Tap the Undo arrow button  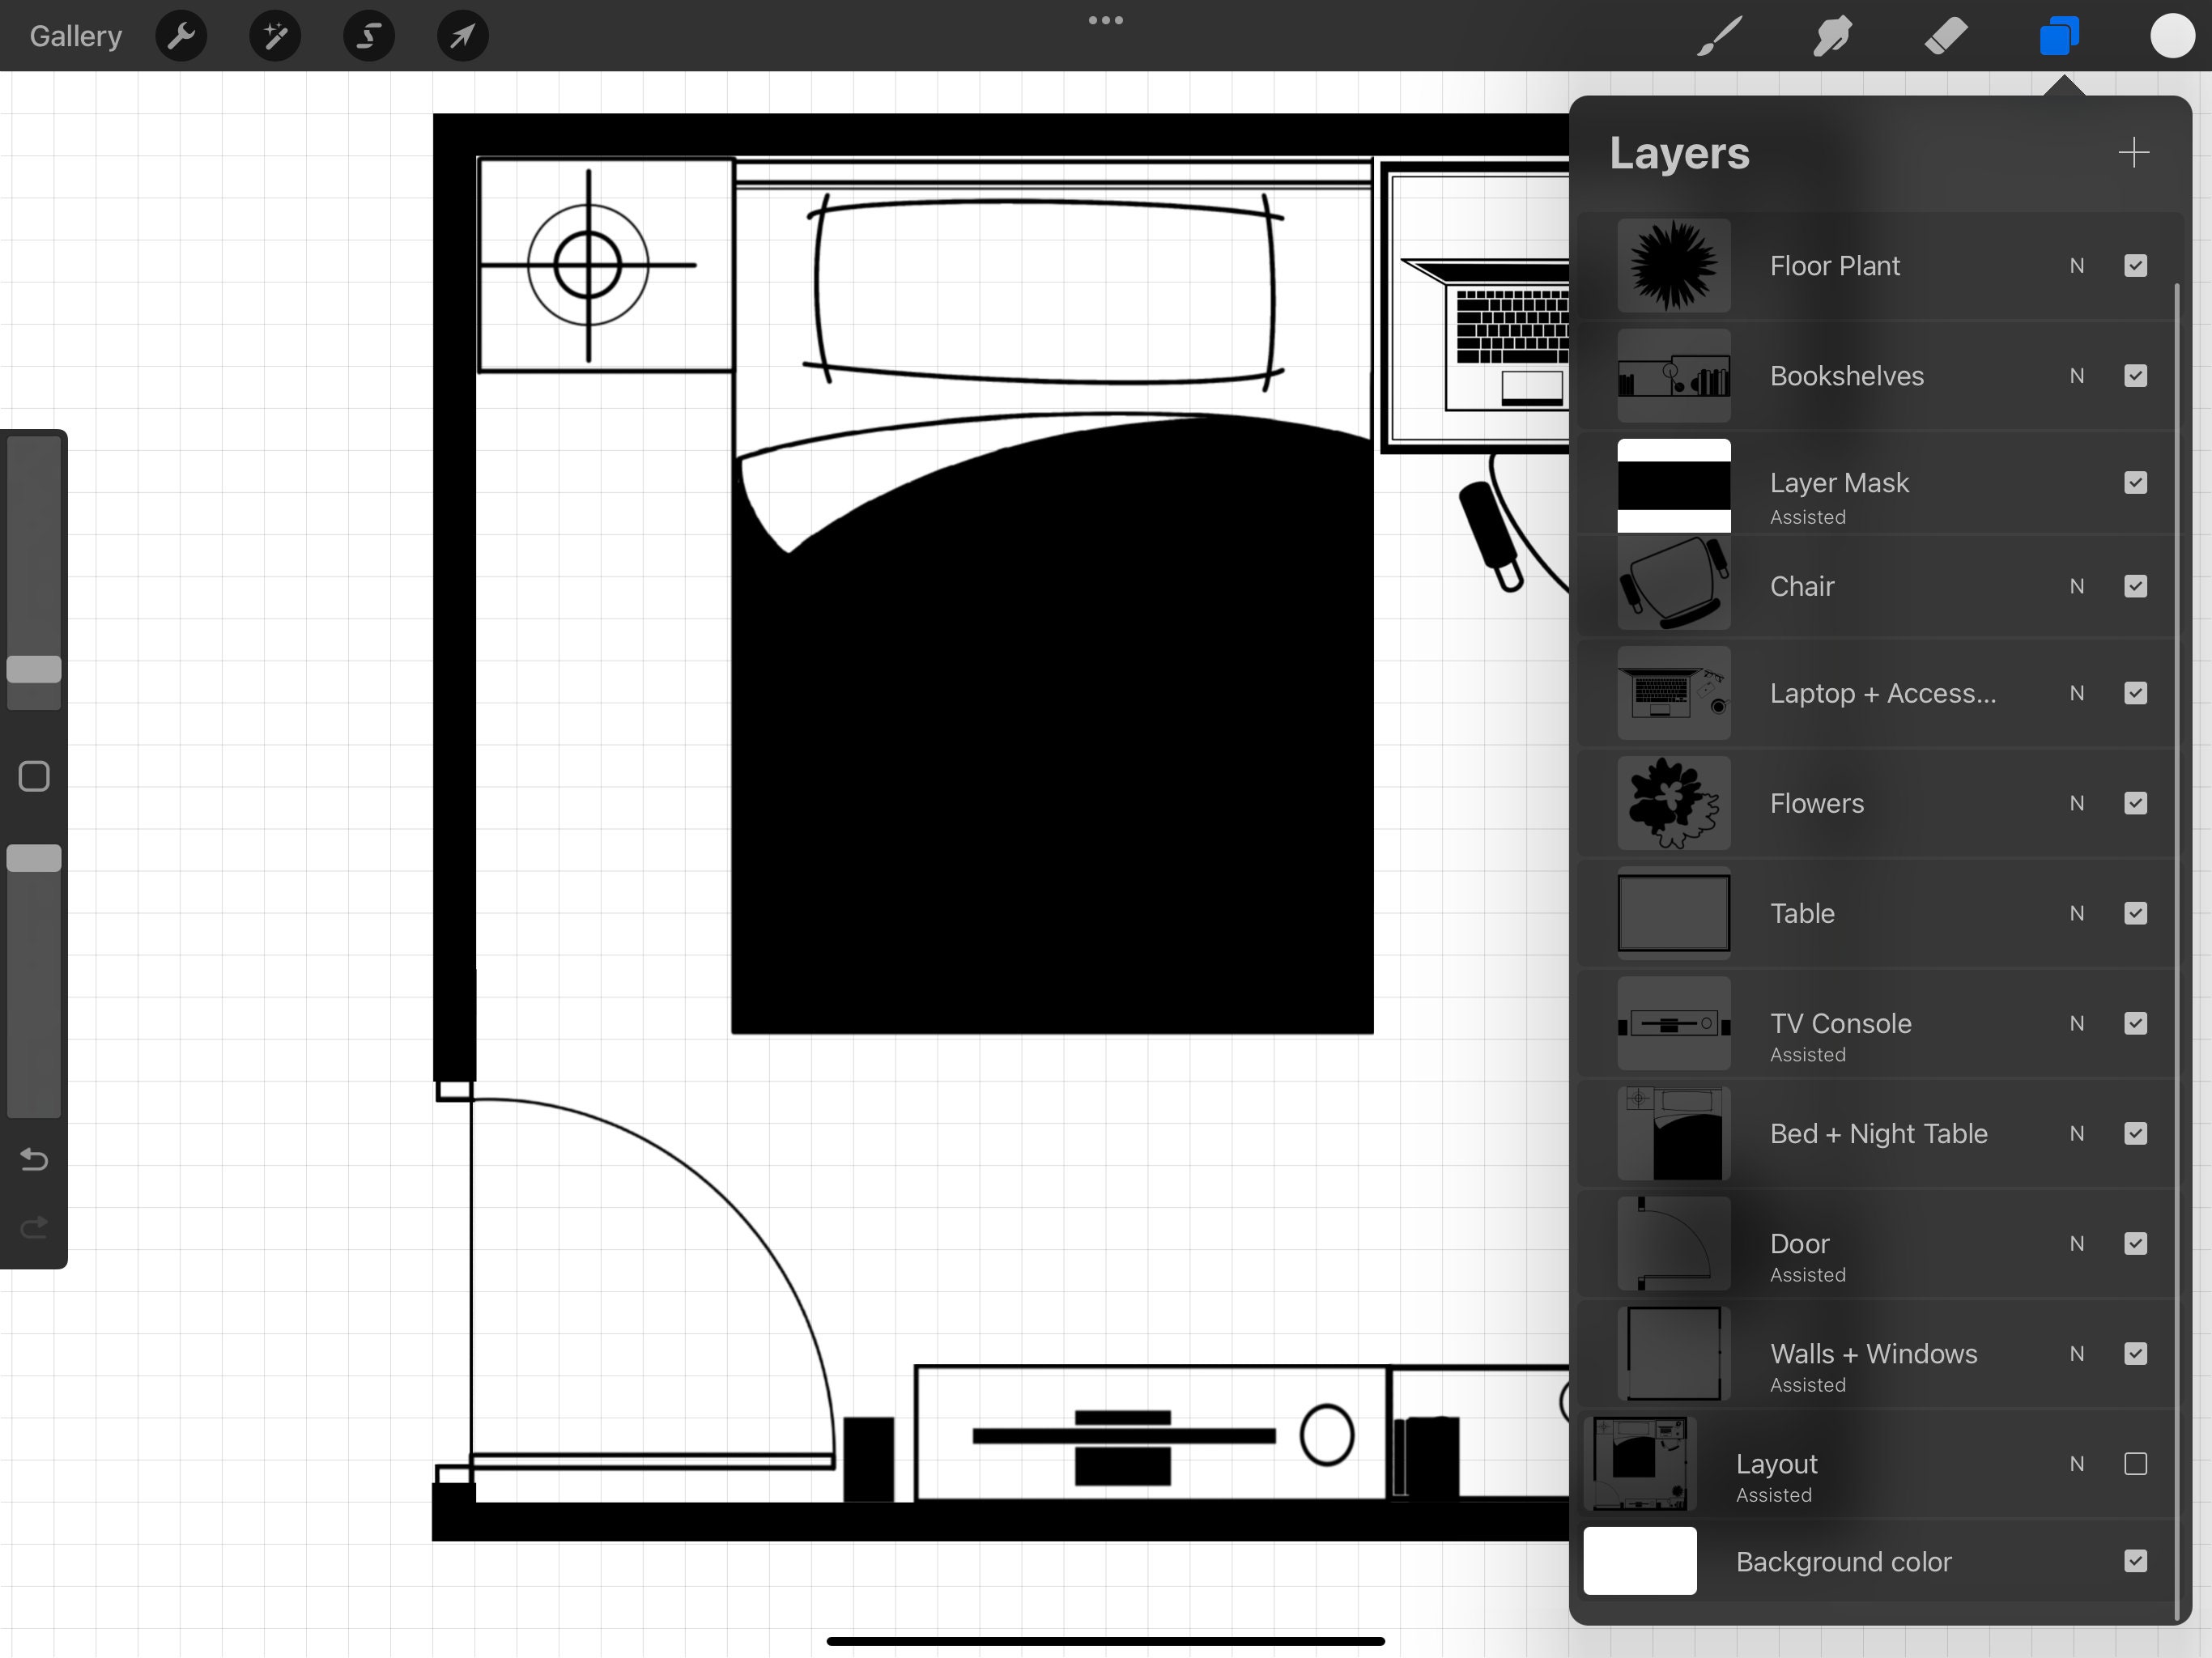click(33, 1160)
